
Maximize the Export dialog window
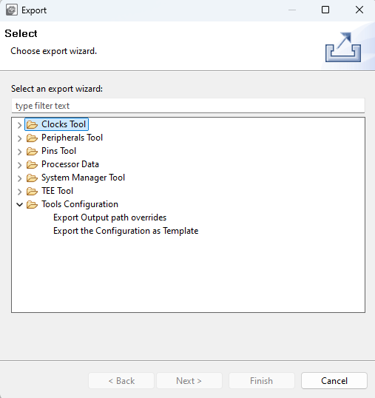(325, 10)
